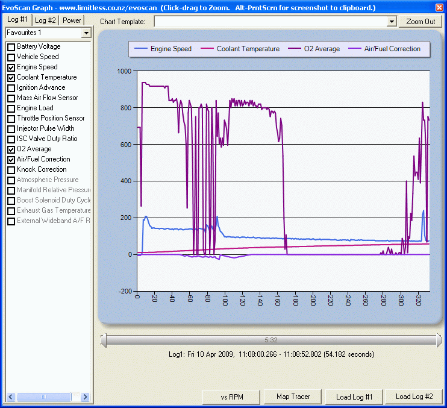The image size is (447, 408).
Task: Click the left handle of the time slider
Action: click(x=104, y=340)
